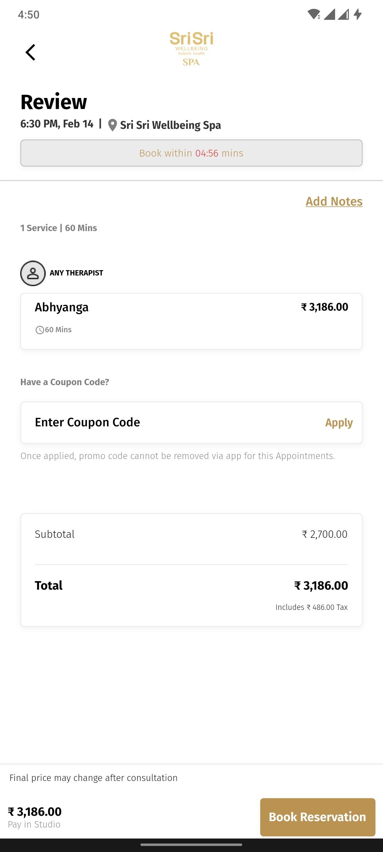Tap the Pay in Studio price label
Image resolution: width=383 pixels, height=852 pixels.
(x=35, y=817)
